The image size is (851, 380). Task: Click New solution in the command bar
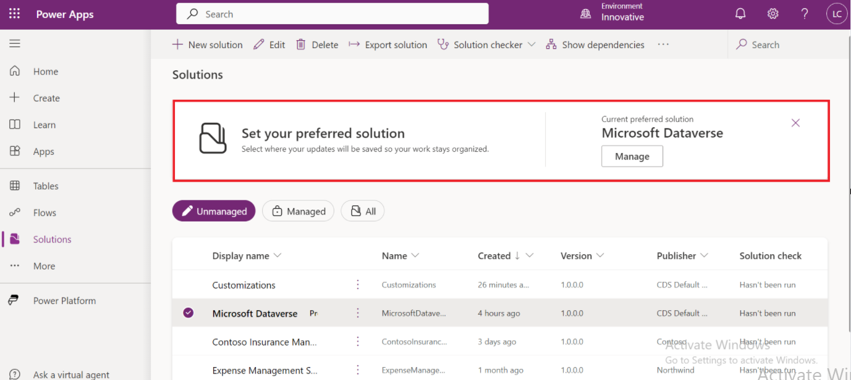(x=208, y=45)
